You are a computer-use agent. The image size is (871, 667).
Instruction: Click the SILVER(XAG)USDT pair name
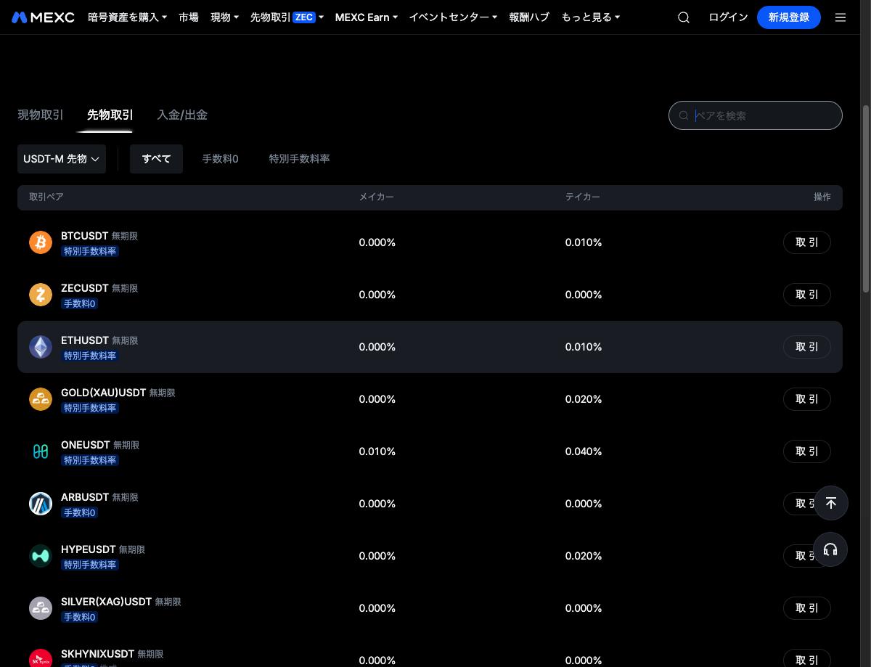click(x=106, y=602)
